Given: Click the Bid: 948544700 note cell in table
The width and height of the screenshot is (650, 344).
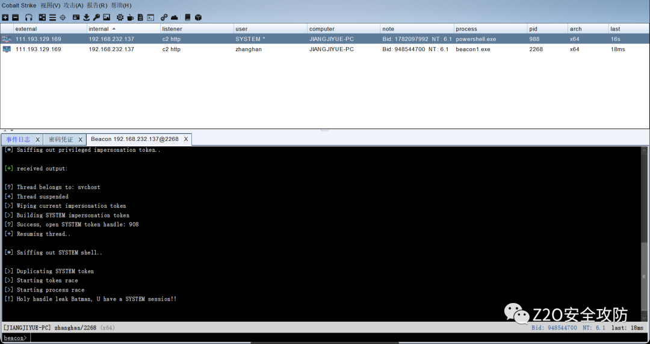Looking at the screenshot, I should pyautogui.click(x=416, y=49).
